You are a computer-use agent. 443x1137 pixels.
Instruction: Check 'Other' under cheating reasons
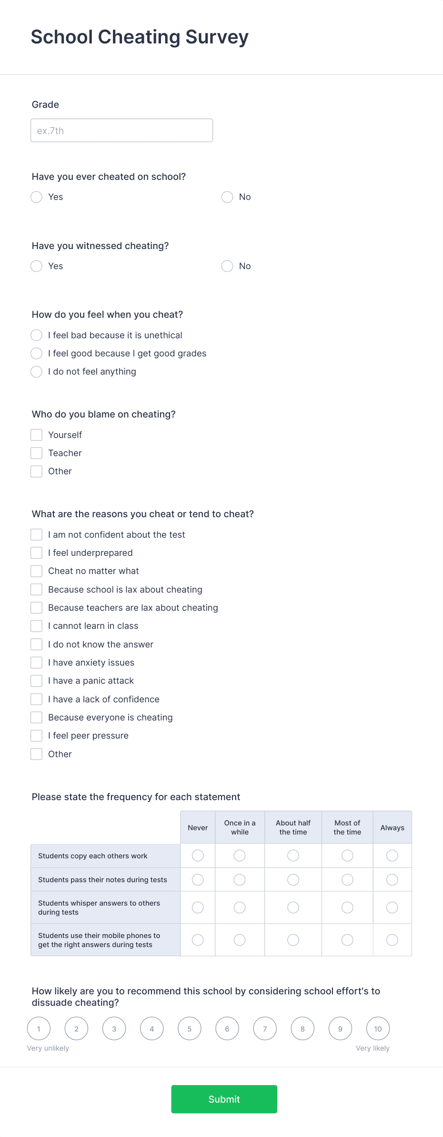click(x=37, y=754)
